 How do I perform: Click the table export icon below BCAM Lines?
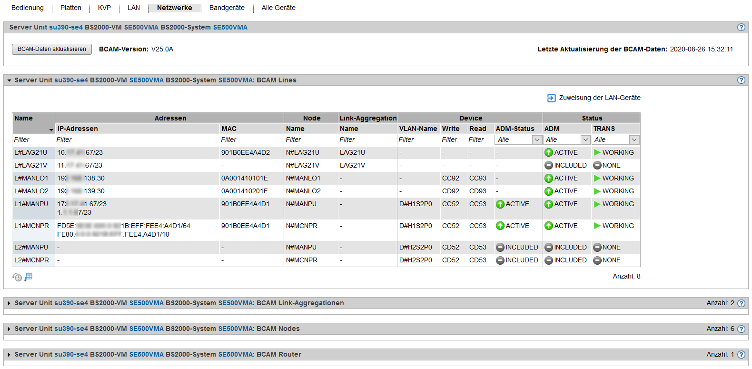(29, 277)
